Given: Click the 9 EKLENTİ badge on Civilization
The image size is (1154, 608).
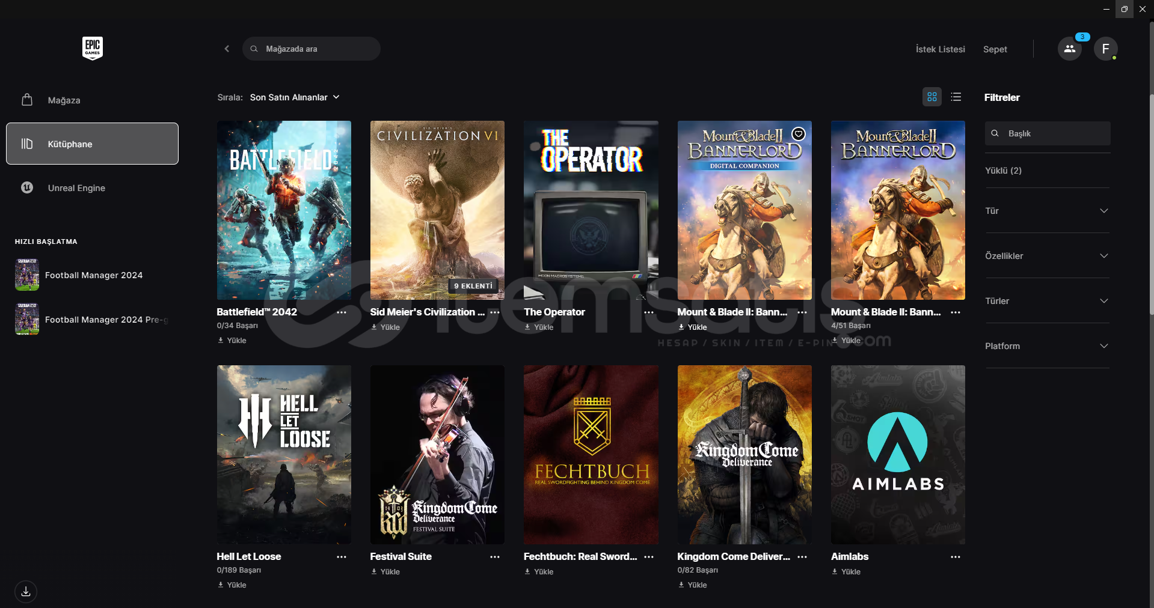Looking at the screenshot, I should click(473, 286).
